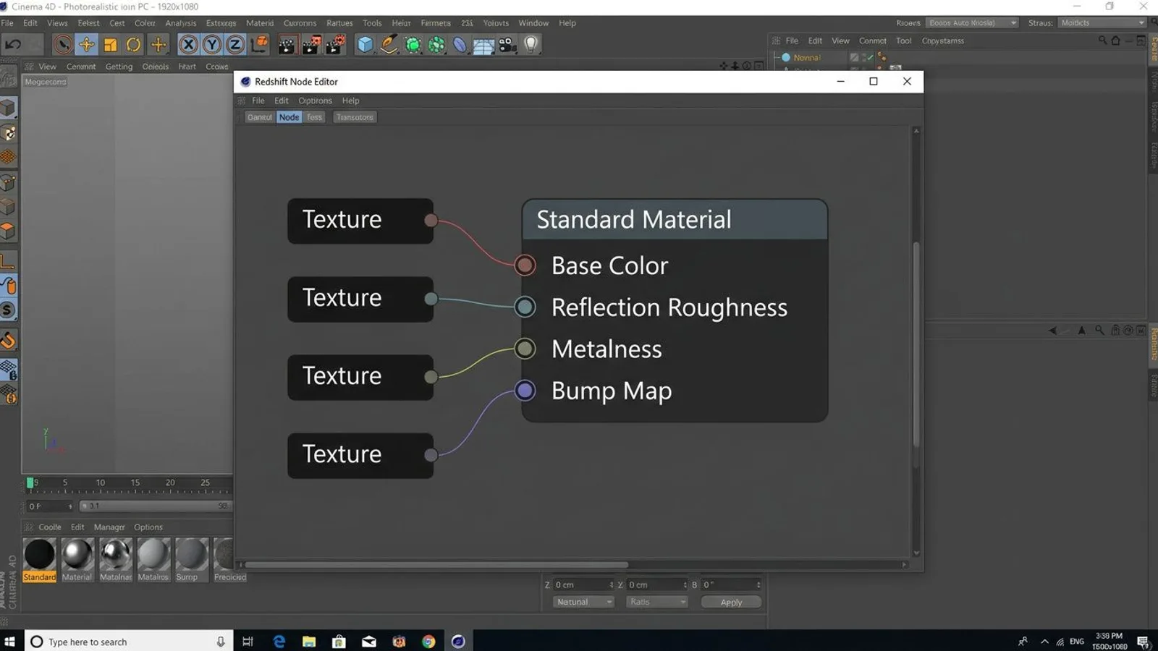Add a Cube primitive object
The image size is (1158, 651).
click(x=365, y=45)
